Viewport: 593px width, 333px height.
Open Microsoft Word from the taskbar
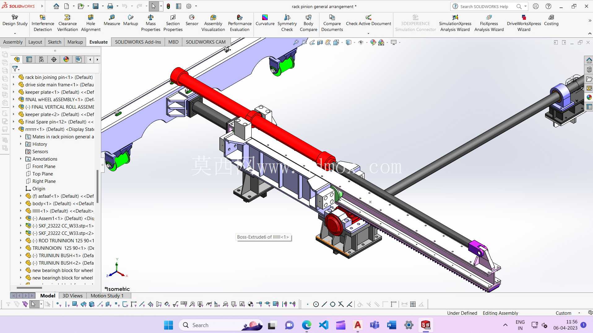(392, 325)
